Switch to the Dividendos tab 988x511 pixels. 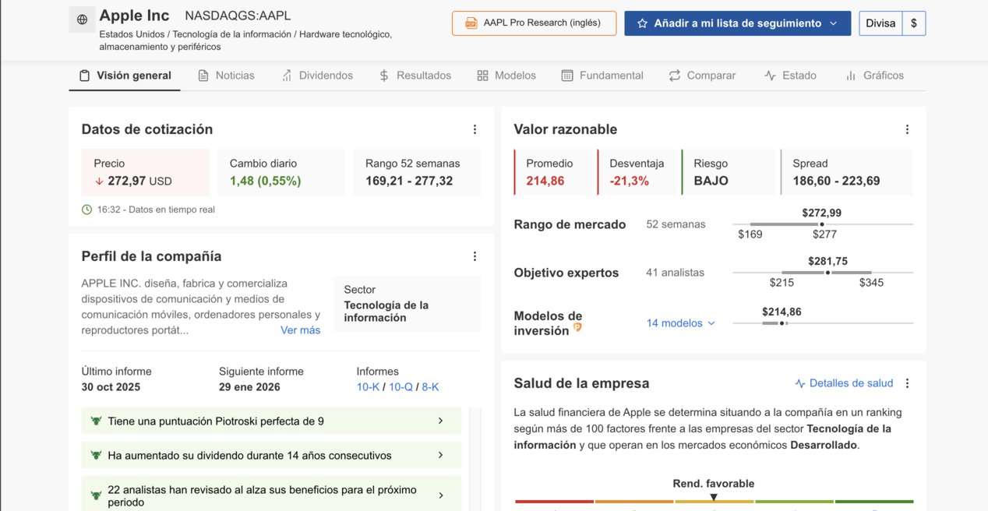[317, 76]
